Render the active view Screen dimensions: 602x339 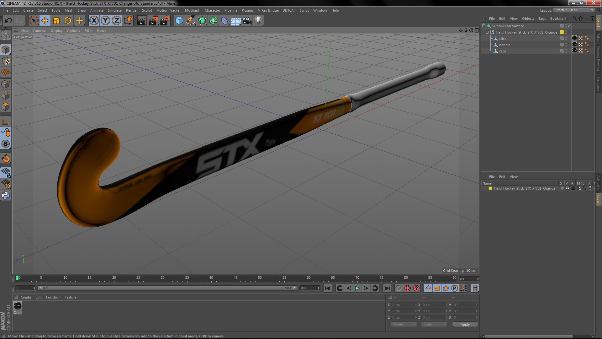(x=142, y=21)
